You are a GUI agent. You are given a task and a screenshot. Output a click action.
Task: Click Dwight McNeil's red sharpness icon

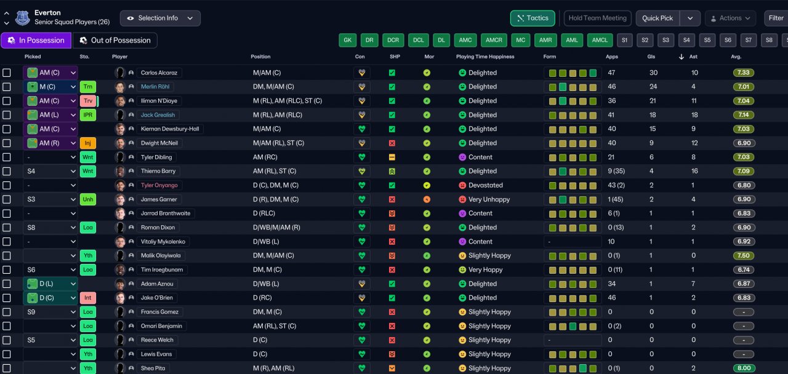(392, 143)
